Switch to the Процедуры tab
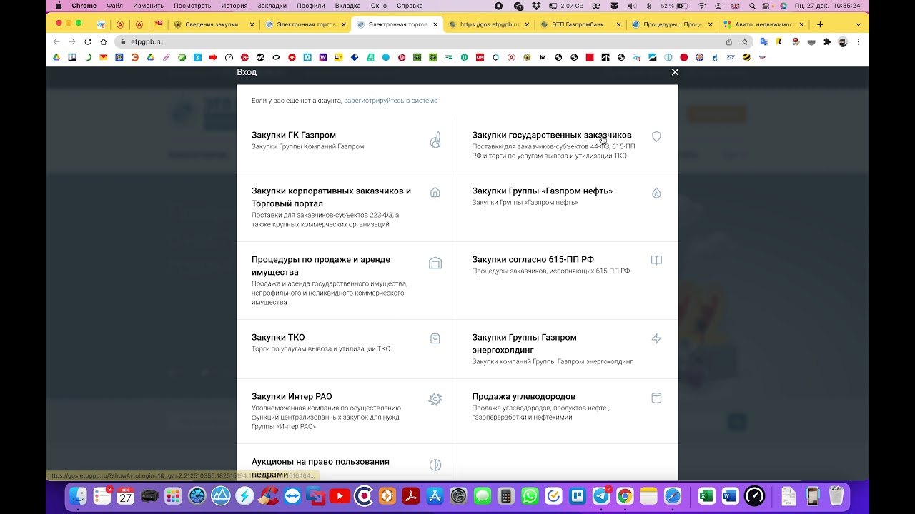The image size is (915, 514). [673, 24]
